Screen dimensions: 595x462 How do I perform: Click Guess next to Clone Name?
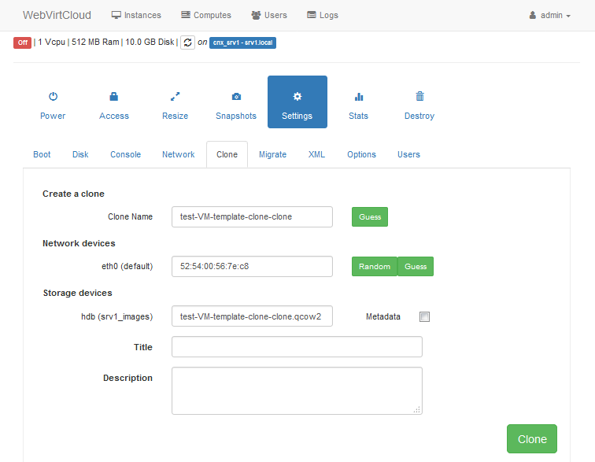[370, 217]
